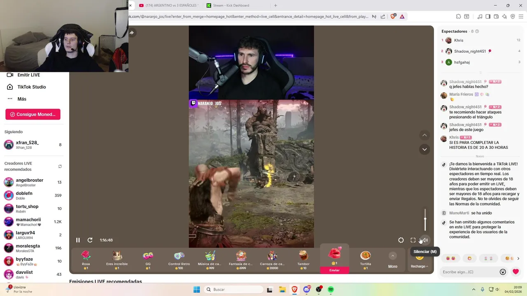Screen dimensions: 527x296
Task: Open moralesgta recommended live
Action: [33, 248]
